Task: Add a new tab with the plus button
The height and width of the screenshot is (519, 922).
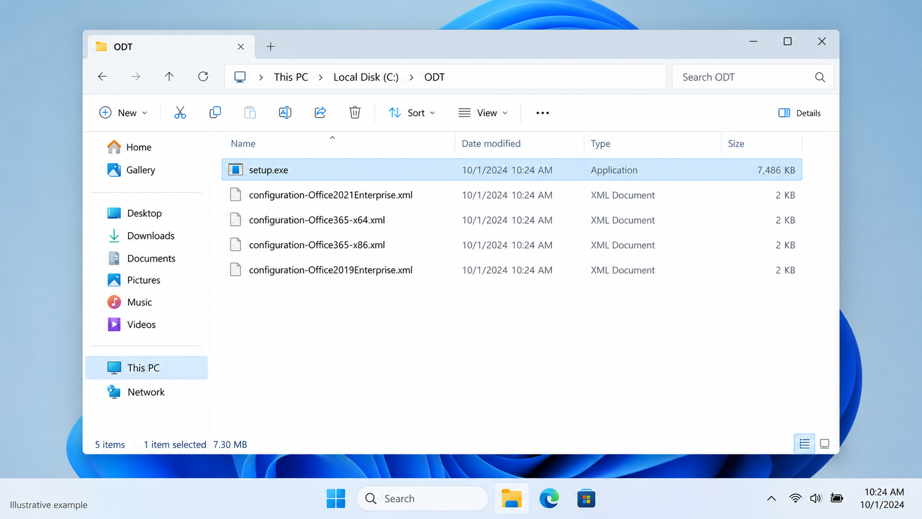Action: [271, 47]
